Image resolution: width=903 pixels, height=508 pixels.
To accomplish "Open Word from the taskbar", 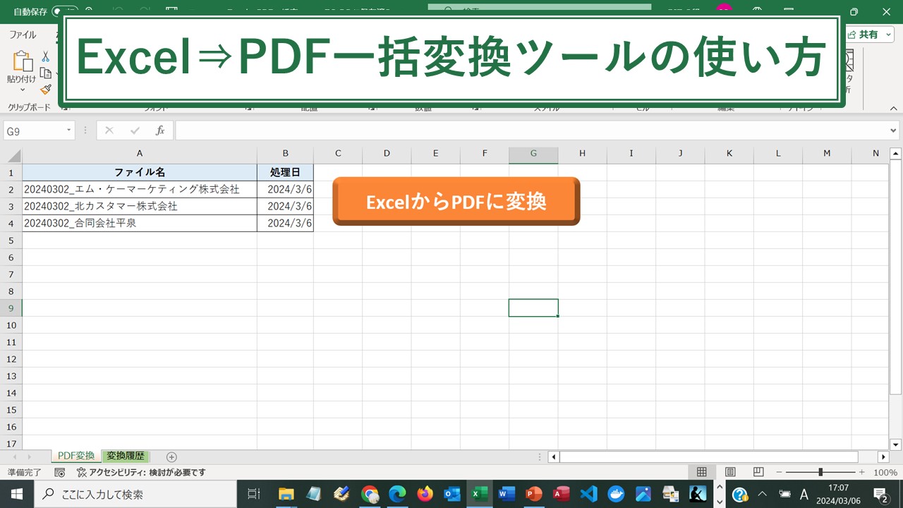I will click(x=507, y=494).
